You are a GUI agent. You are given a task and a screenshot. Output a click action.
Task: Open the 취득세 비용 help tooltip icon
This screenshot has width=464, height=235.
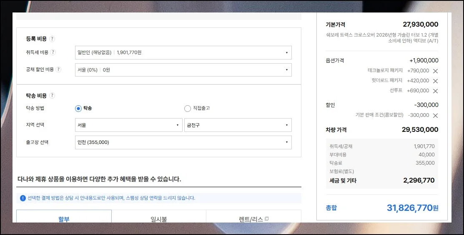(53, 52)
